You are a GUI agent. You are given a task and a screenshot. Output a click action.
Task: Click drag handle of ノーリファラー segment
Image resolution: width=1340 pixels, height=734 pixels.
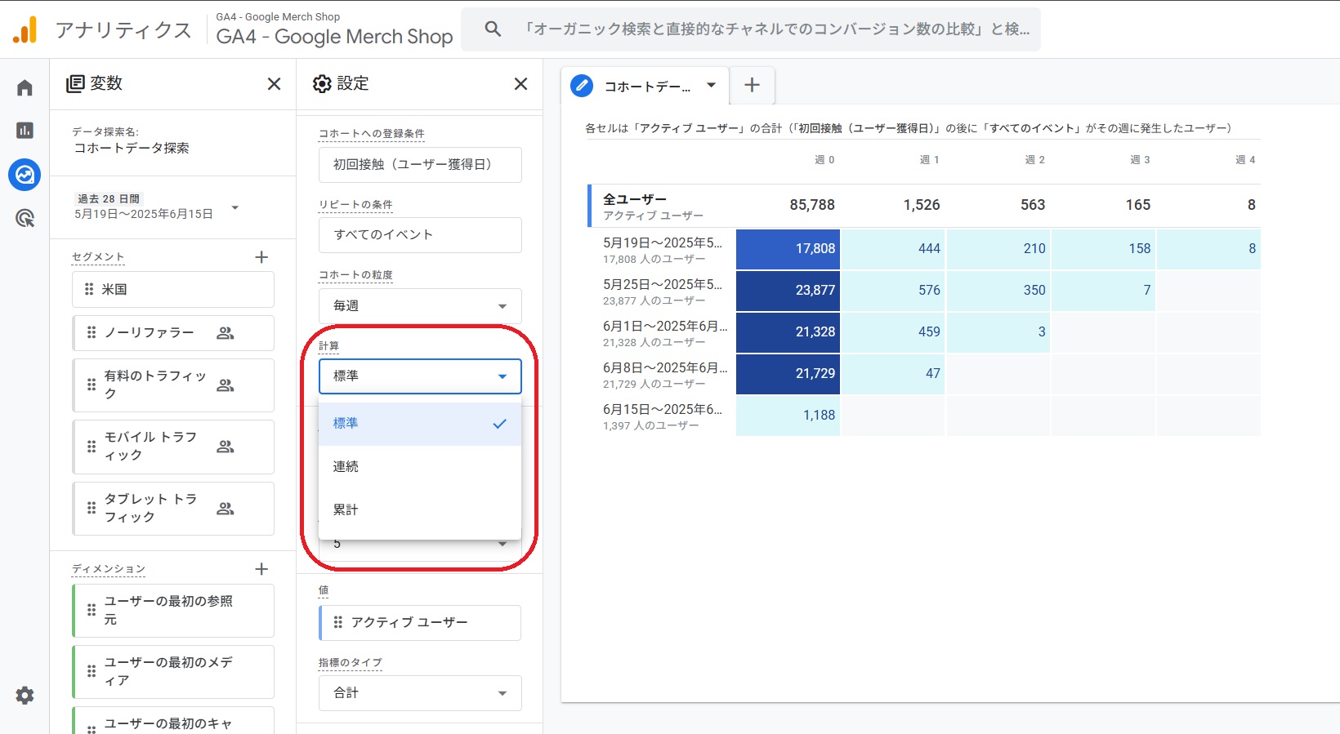[92, 333]
